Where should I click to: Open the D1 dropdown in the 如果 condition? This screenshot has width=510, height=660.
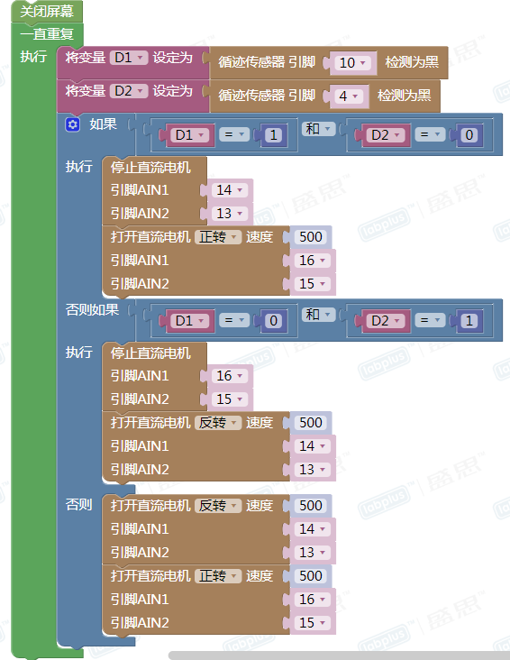[x=190, y=135]
